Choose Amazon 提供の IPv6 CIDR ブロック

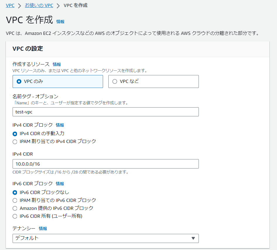pyautogui.click(x=15, y=208)
